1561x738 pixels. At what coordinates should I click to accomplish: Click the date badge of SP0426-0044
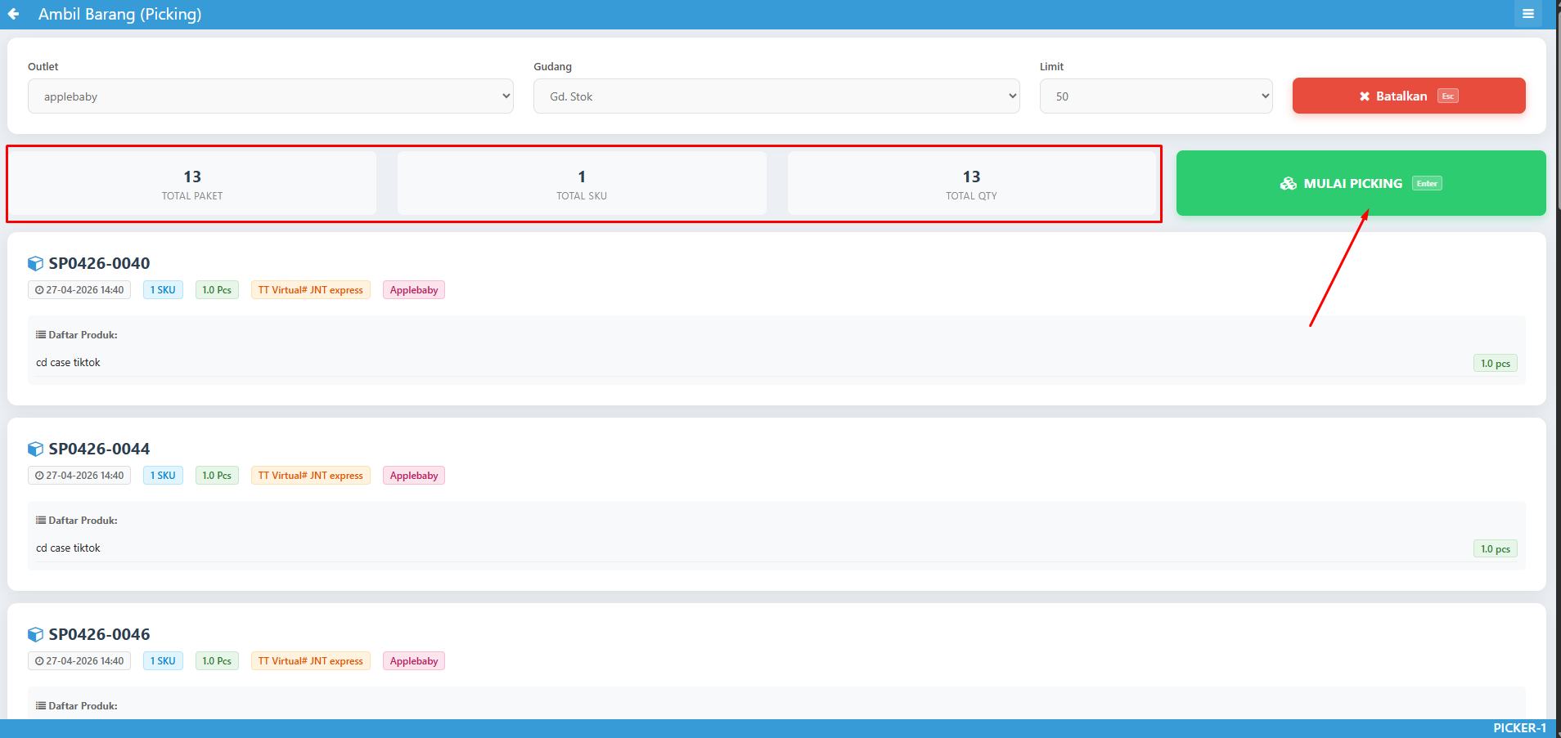[x=79, y=476]
